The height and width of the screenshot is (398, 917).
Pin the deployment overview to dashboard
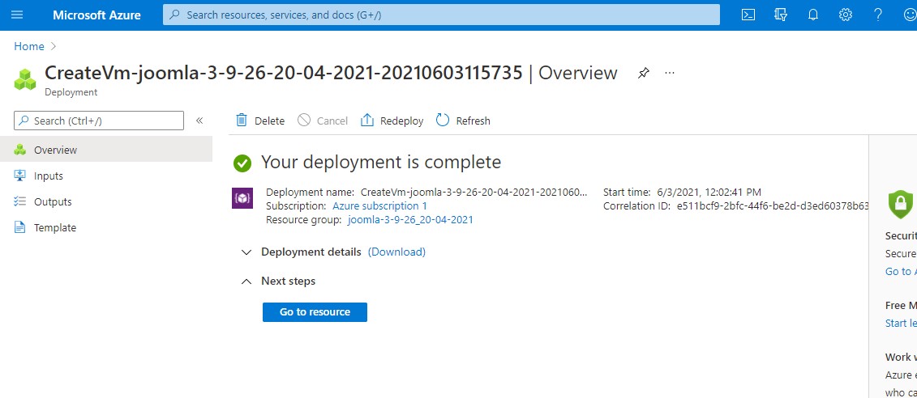click(x=643, y=73)
